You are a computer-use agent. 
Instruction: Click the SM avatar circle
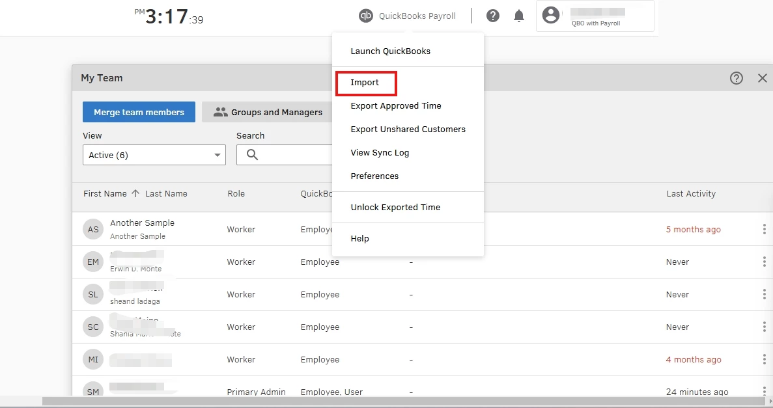[x=93, y=389]
